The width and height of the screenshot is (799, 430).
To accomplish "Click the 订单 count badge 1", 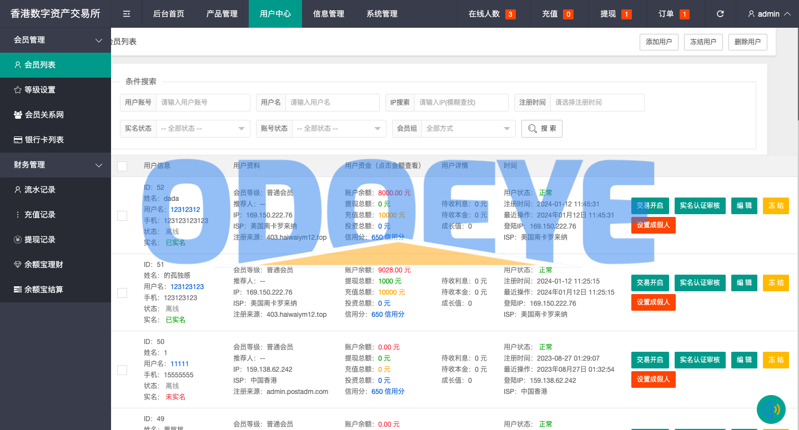I will pyautogui.click(x=684, y=14).
